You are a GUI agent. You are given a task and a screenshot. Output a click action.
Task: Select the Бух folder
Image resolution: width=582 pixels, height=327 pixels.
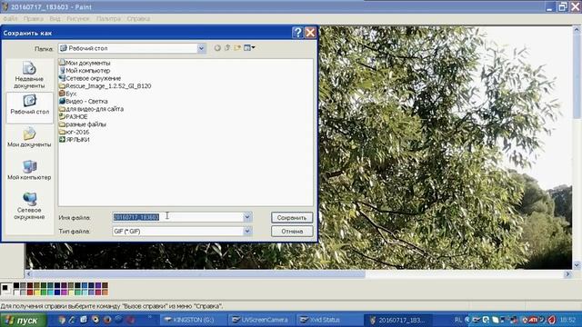tap(68, 94)
